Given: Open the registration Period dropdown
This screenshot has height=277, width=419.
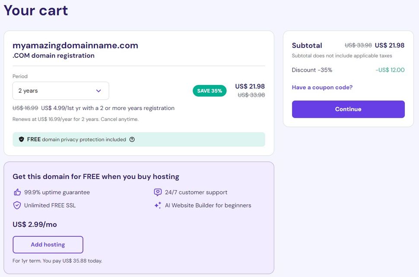Looking at the screenshot, I should click(x=60, y=91).
